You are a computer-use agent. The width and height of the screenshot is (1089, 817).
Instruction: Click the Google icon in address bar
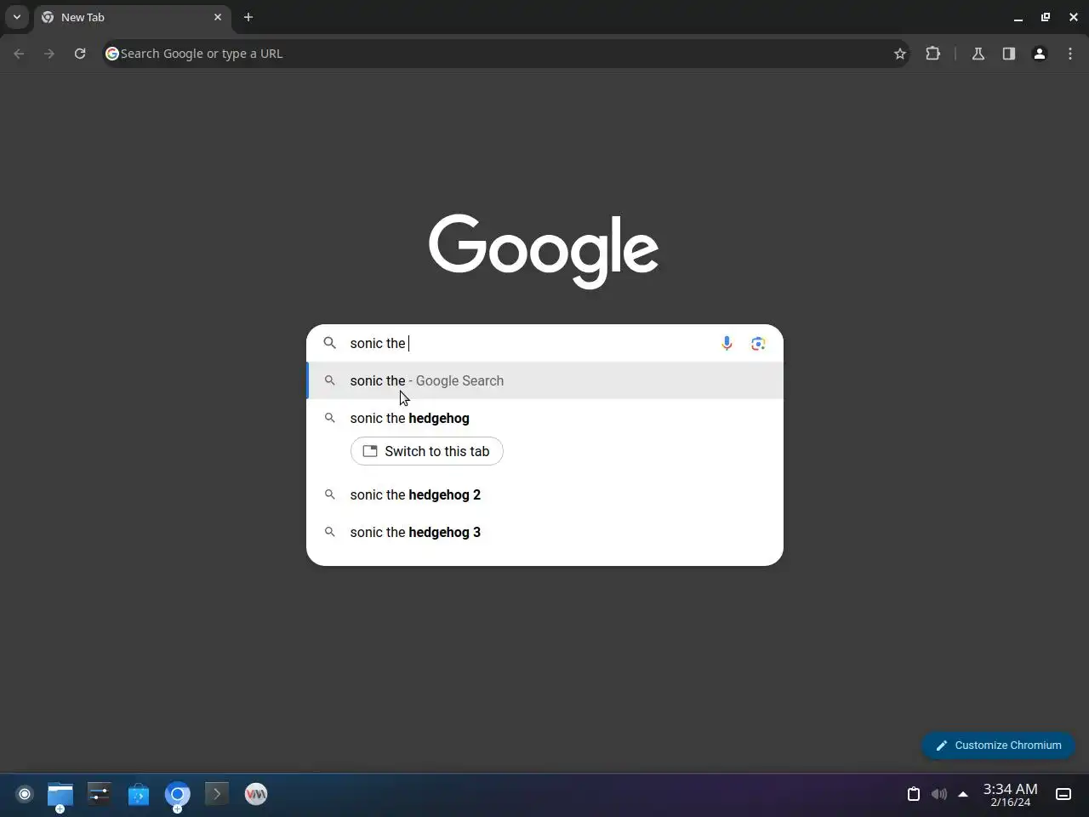(111, 54)
